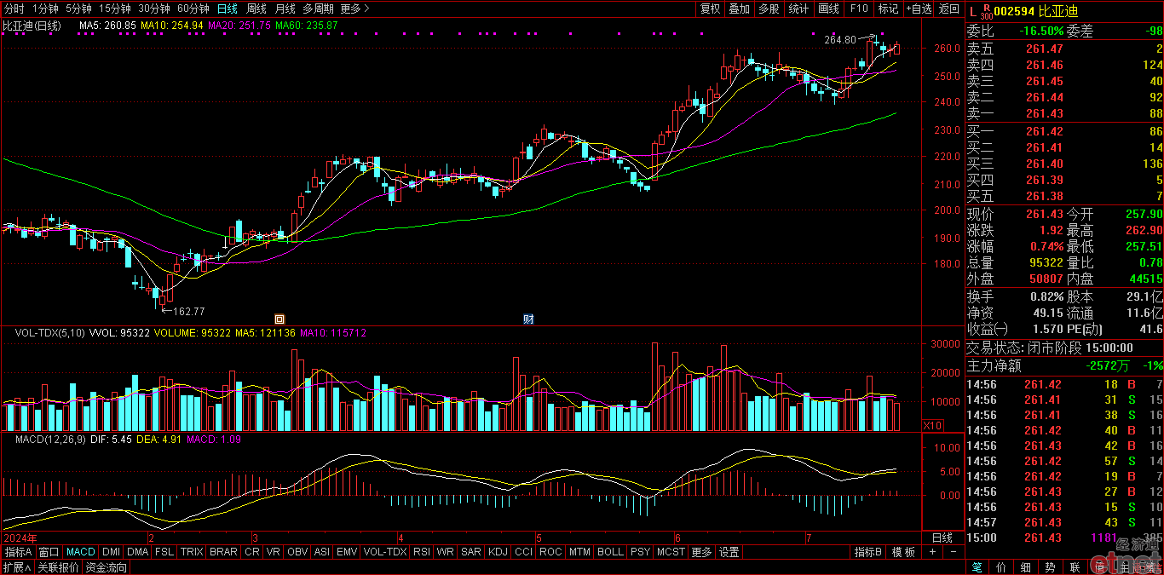Expand 更多 indicators in bottom bar
This screenshot has width=1164, height=575.
coord(701,552)
